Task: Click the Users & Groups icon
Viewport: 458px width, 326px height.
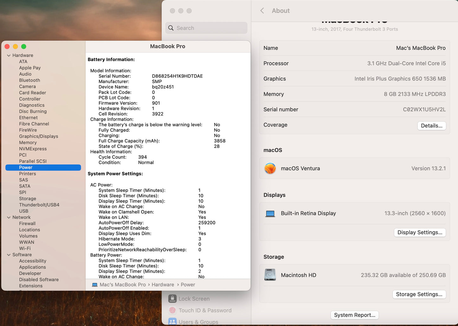Action: (172, 322)
